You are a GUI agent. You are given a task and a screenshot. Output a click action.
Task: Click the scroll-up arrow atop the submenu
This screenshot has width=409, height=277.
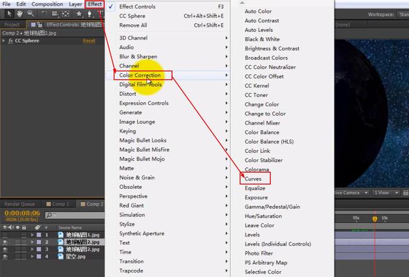pyautogui.click(x=242, y=3)
